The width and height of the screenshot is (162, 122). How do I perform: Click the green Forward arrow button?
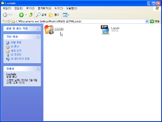click(x=21, y=15)
